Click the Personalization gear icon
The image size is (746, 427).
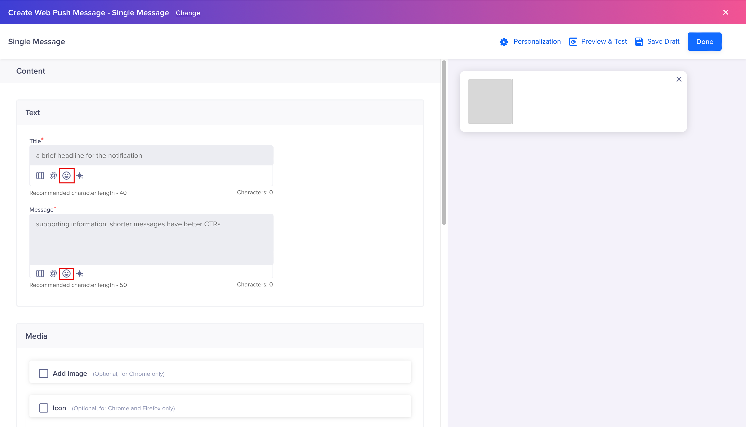[x=504, y=42]
